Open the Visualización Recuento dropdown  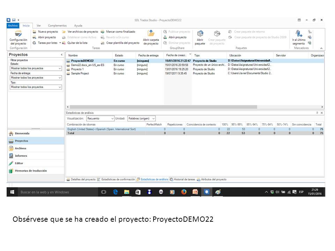pyautogui.click(x=100, y=119)
